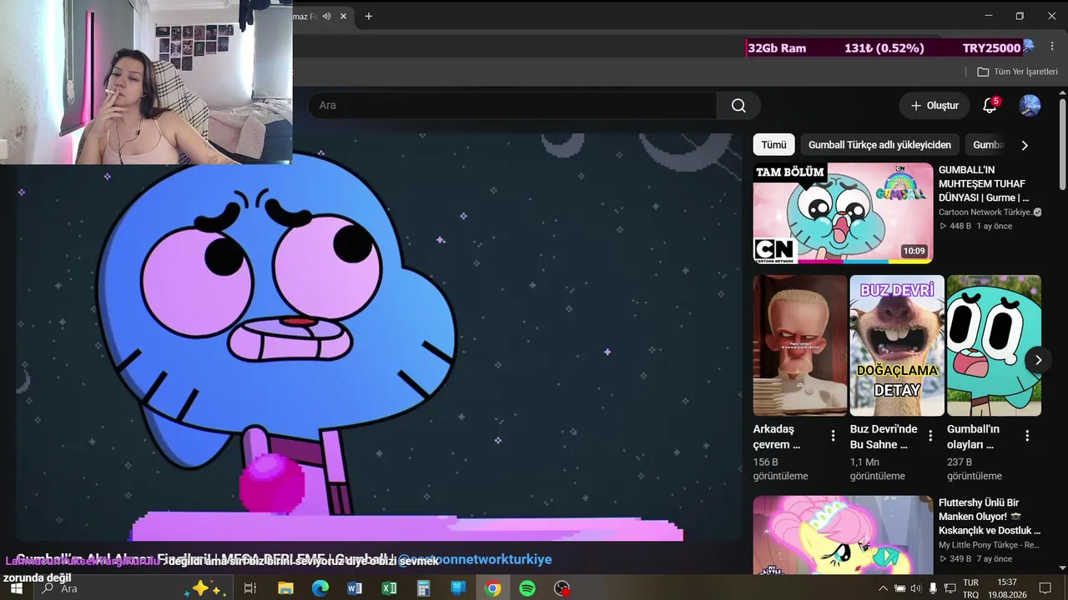Screen dimensions: 1068x600
Task: Show more filter chips with right arrow
Action: 1025,145
